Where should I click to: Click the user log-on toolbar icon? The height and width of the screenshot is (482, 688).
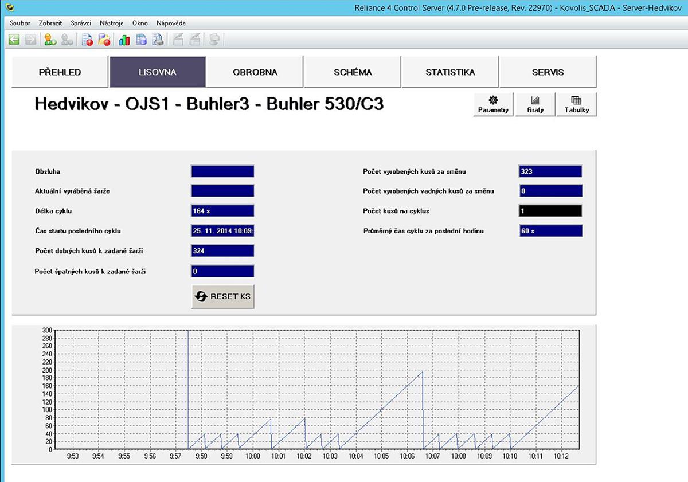[50, 40]
